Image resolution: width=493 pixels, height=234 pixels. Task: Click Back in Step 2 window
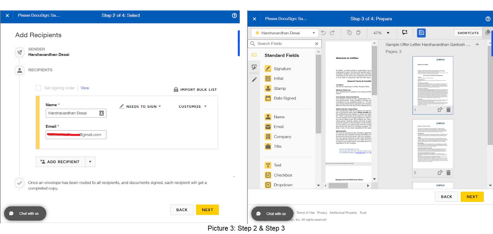pos(182,210)
